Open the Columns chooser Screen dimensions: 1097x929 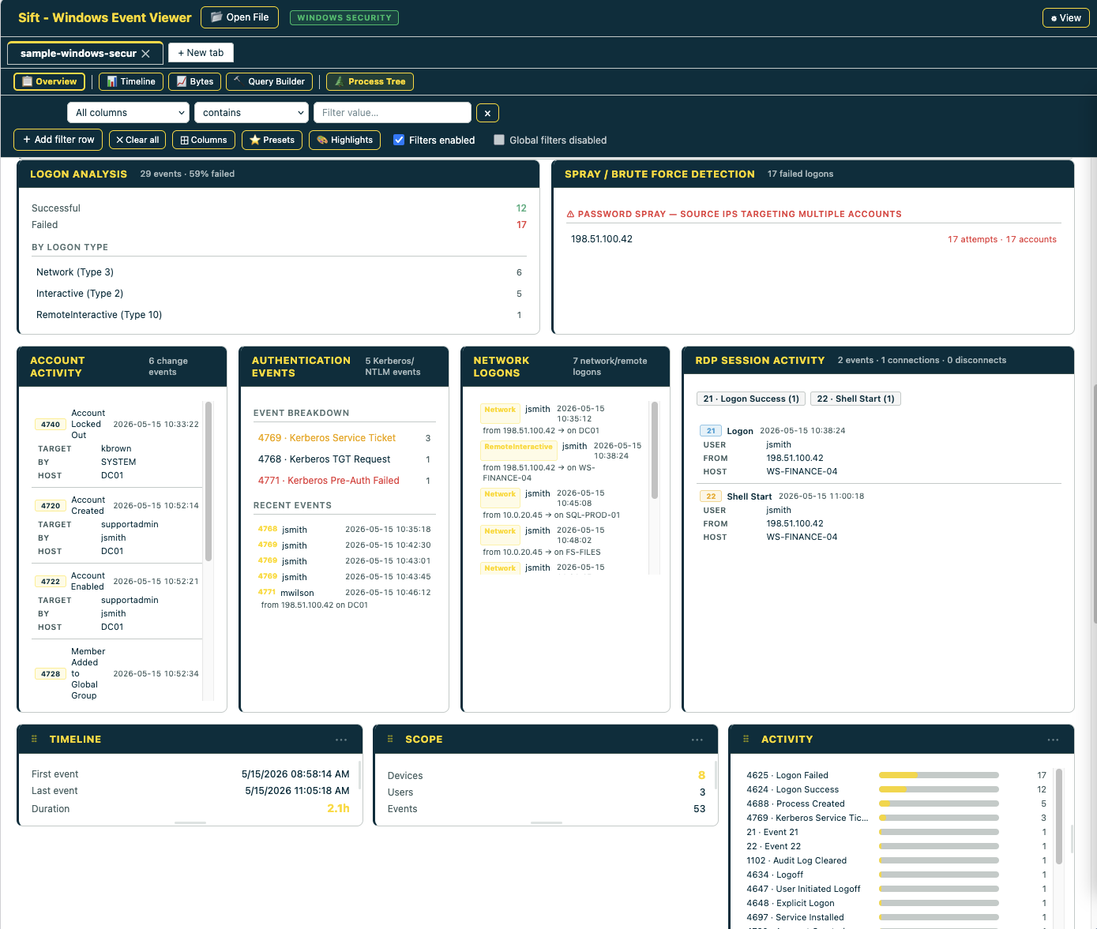click(204, 140)
